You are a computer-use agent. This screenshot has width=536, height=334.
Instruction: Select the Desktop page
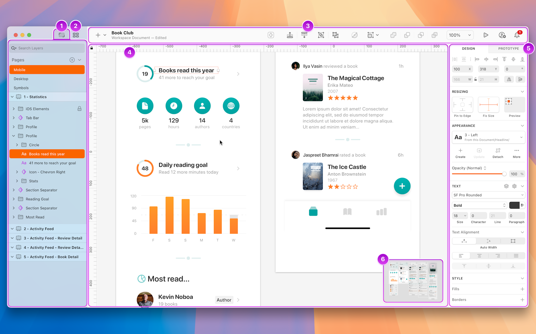[x=47, y=79]
